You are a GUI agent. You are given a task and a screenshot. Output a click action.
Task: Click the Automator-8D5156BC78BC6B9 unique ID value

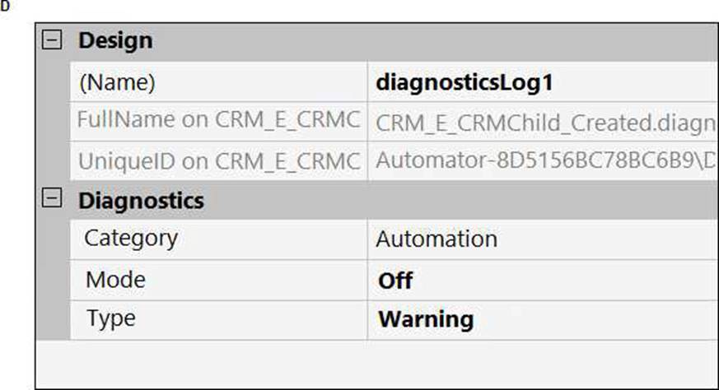[544, 161]
